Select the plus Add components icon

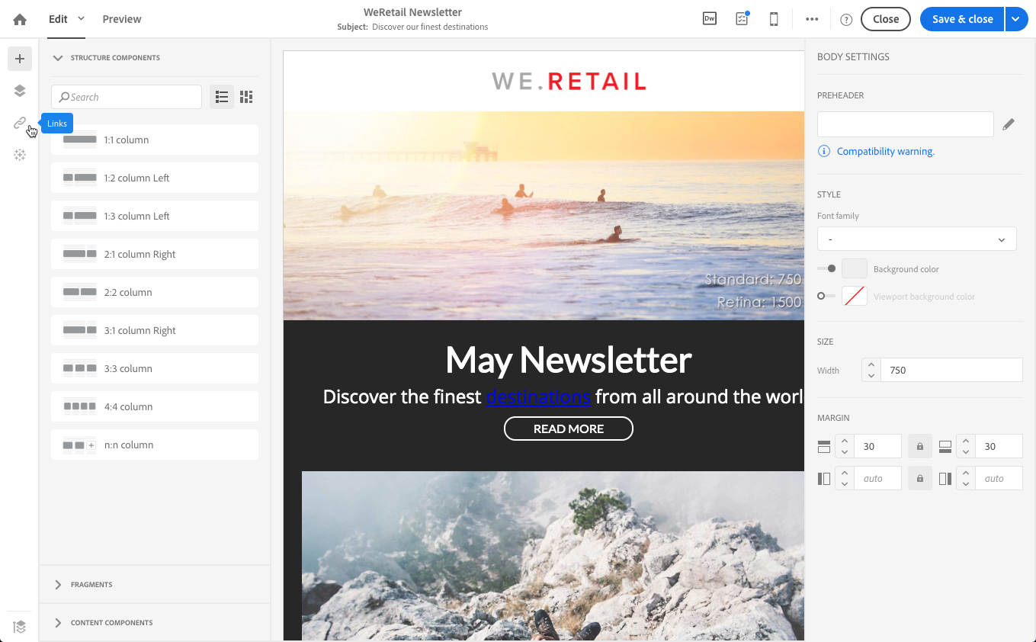[20, 59]
